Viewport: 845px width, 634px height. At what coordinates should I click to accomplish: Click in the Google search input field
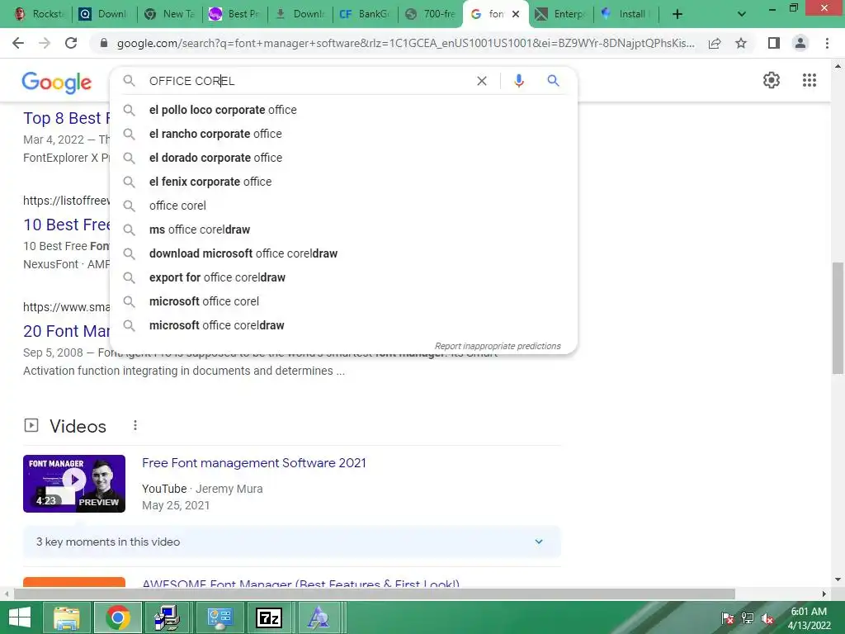coord(307,81)
